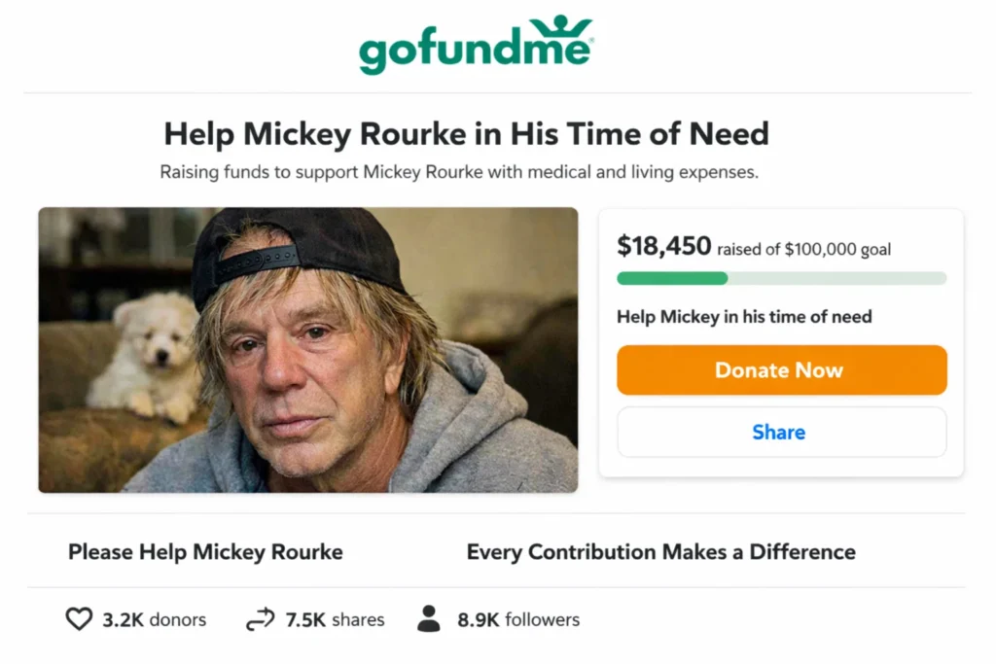Click the share arrow icon near 7.5K shares
The width and height of the screenshot is (996, 664).
point(260,617)
